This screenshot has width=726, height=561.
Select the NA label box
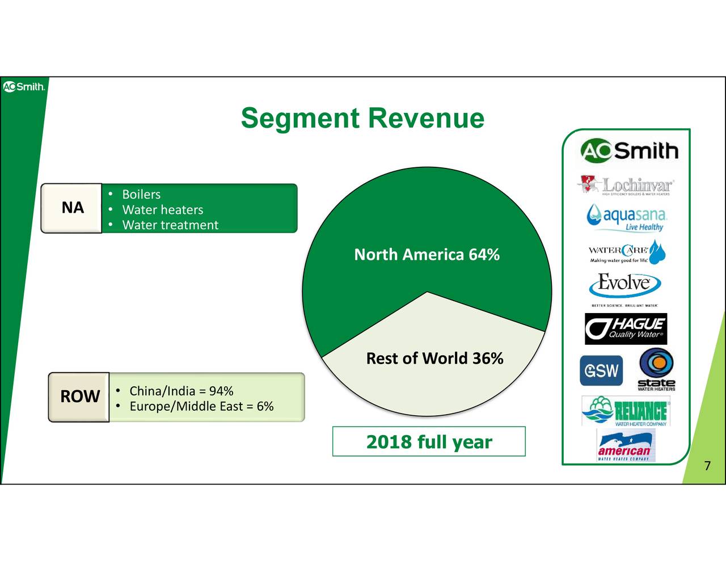point(72,208)
